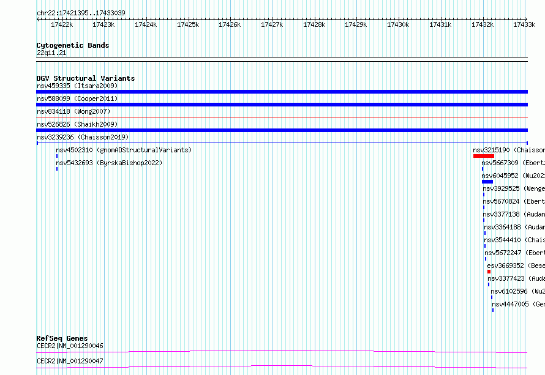Click the 17433k ruler position
The width and height of the screenshot is (545, 375).
524,24
